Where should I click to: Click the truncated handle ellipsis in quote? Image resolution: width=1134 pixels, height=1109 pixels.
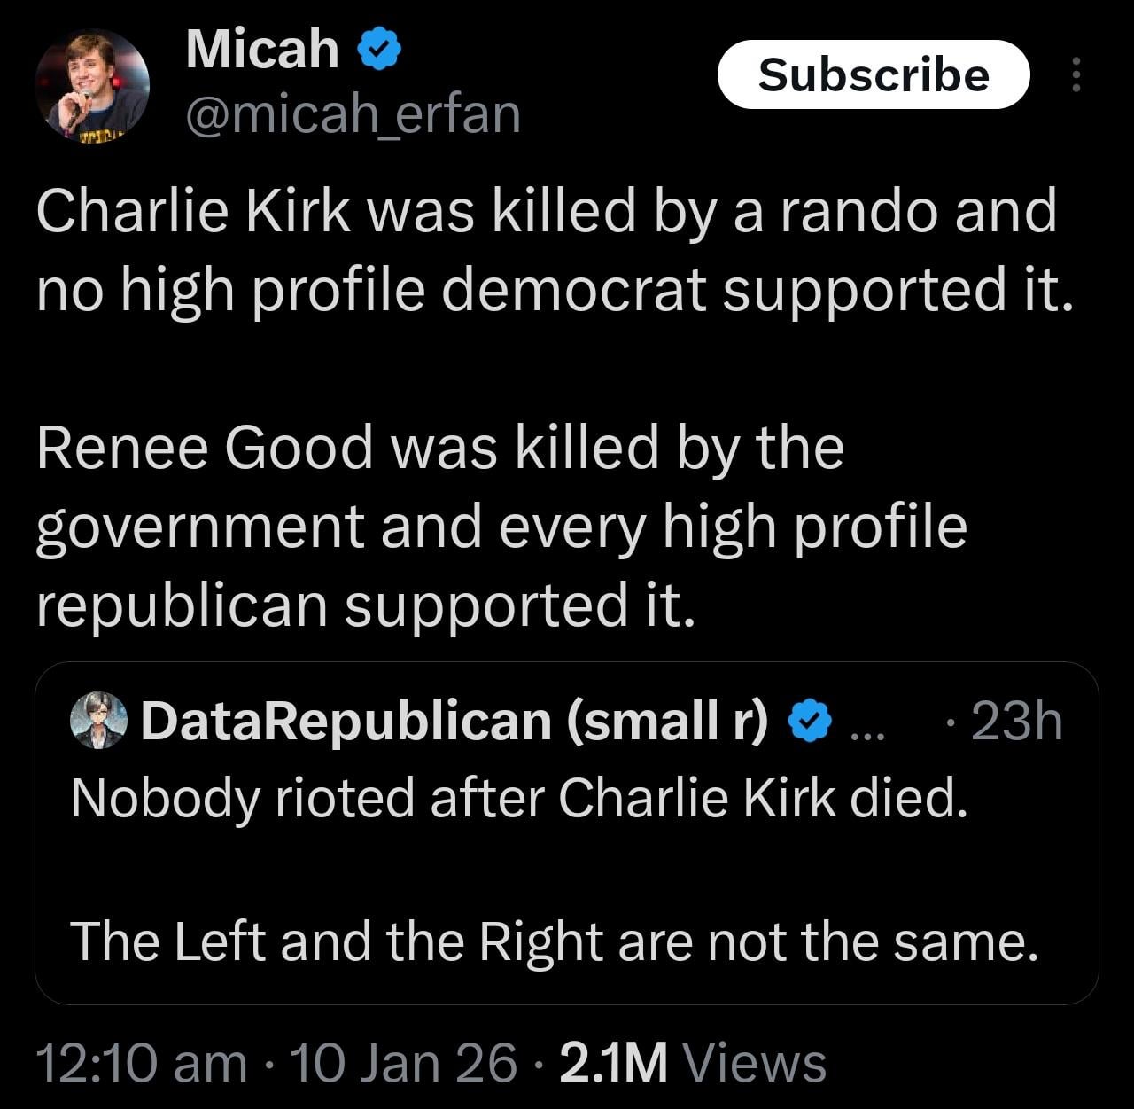(861, 727)
